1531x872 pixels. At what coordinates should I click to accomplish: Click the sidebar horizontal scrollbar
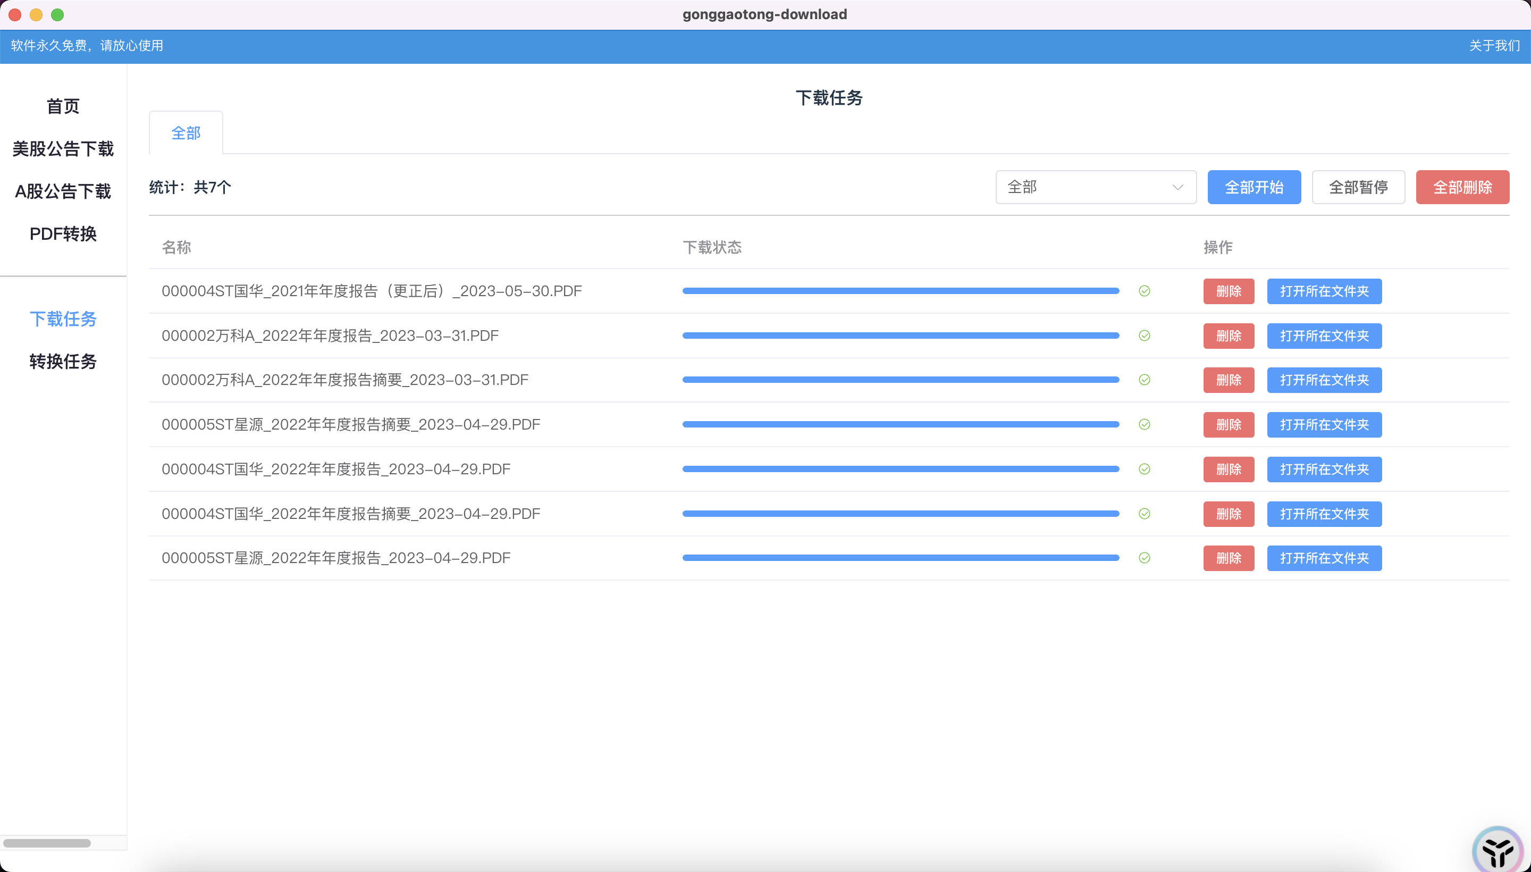[47, 843]
